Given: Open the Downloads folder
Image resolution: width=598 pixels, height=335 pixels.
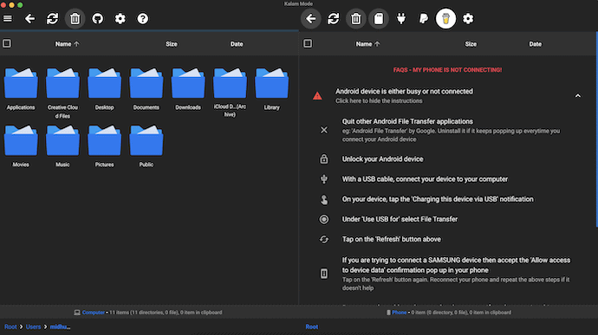Looking at the screenshot, I should pos(188,89).
